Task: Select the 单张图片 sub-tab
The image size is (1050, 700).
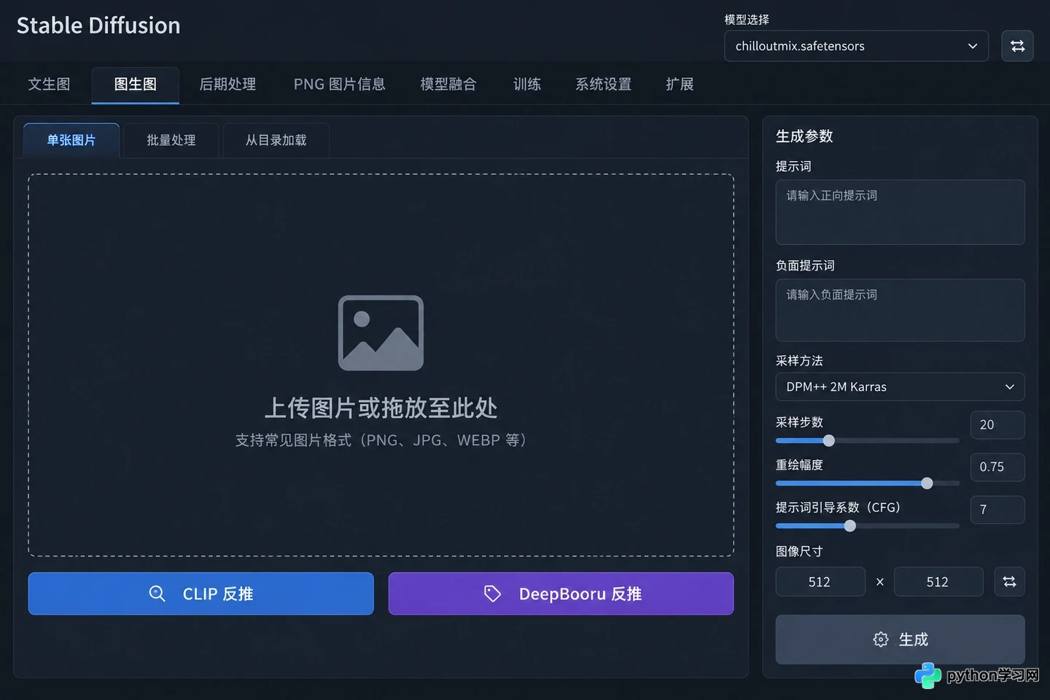Action: [71, 141]
